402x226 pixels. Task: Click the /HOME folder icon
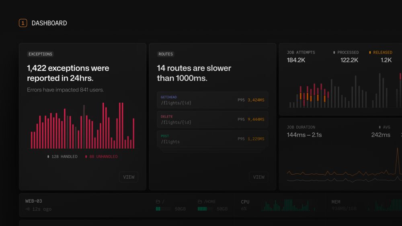tap(200, 202)
